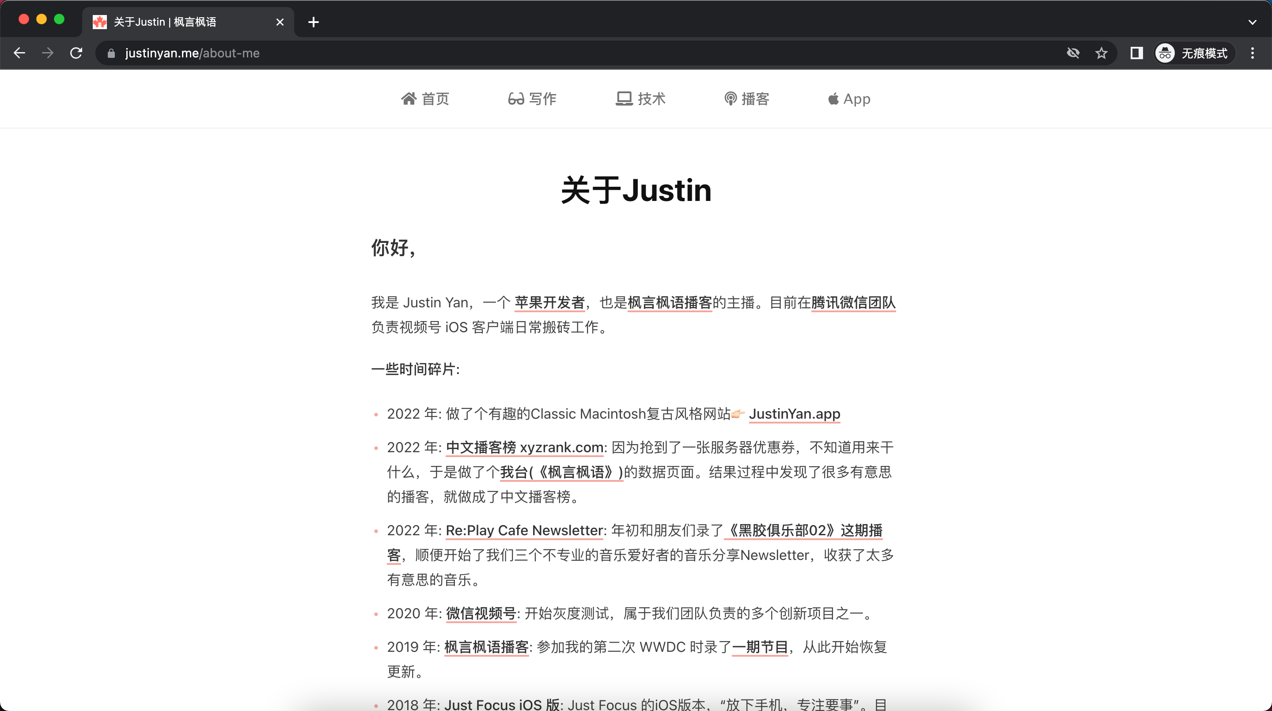Open a new tab with plus
The image size is (1272, 711).
313,22
